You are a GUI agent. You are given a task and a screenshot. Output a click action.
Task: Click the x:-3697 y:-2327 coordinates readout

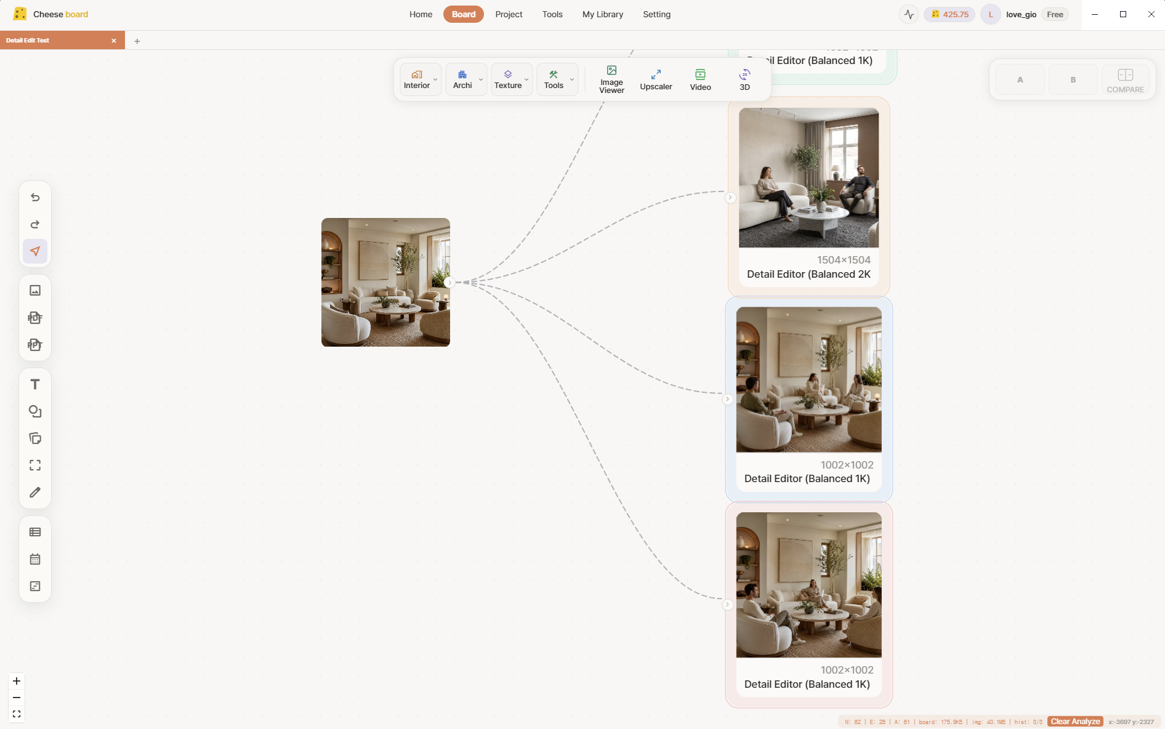coord(1131,722)
